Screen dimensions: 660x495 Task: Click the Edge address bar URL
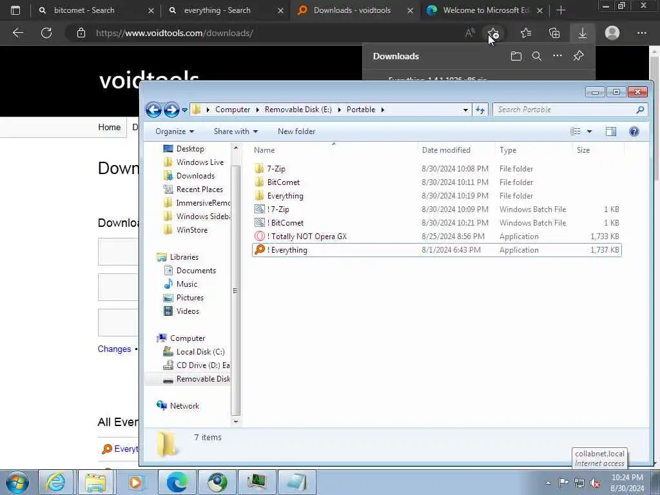point(174,33)
